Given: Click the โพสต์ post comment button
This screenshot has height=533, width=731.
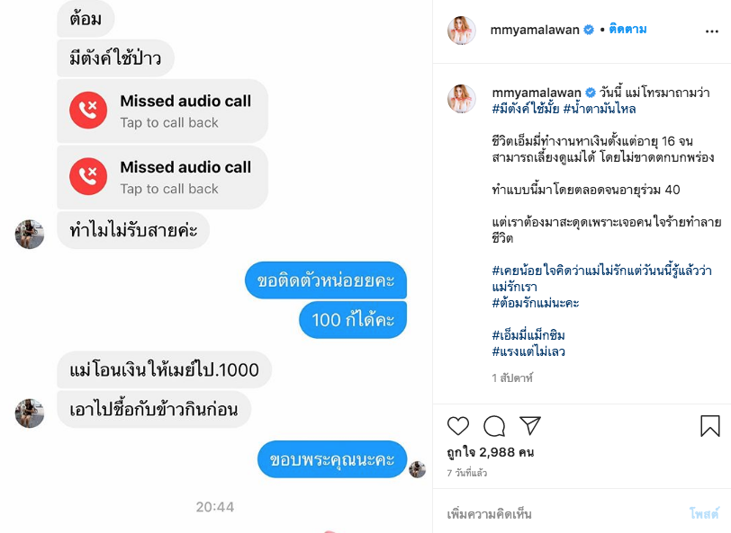Looking at the screenshot, I should pyautogui.click(x=704, y=514).
